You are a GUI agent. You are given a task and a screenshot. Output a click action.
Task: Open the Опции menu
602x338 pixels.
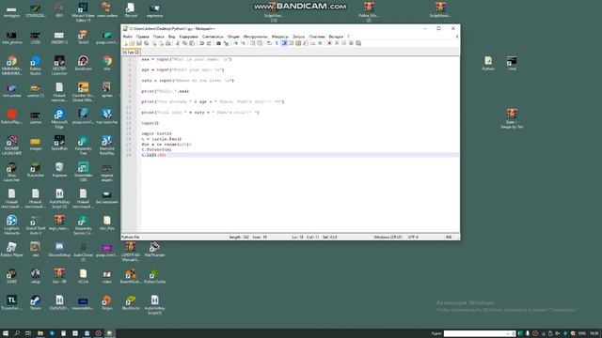233,37
